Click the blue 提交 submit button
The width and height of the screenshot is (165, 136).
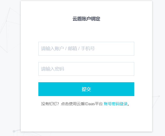(86, 89)
